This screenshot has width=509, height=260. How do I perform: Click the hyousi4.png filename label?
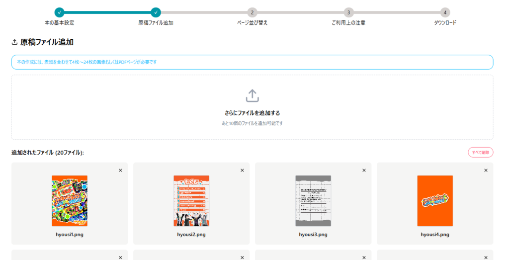click(435, 235)
